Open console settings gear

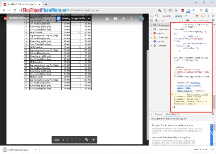pyautogui.click(x=213, y=20)
